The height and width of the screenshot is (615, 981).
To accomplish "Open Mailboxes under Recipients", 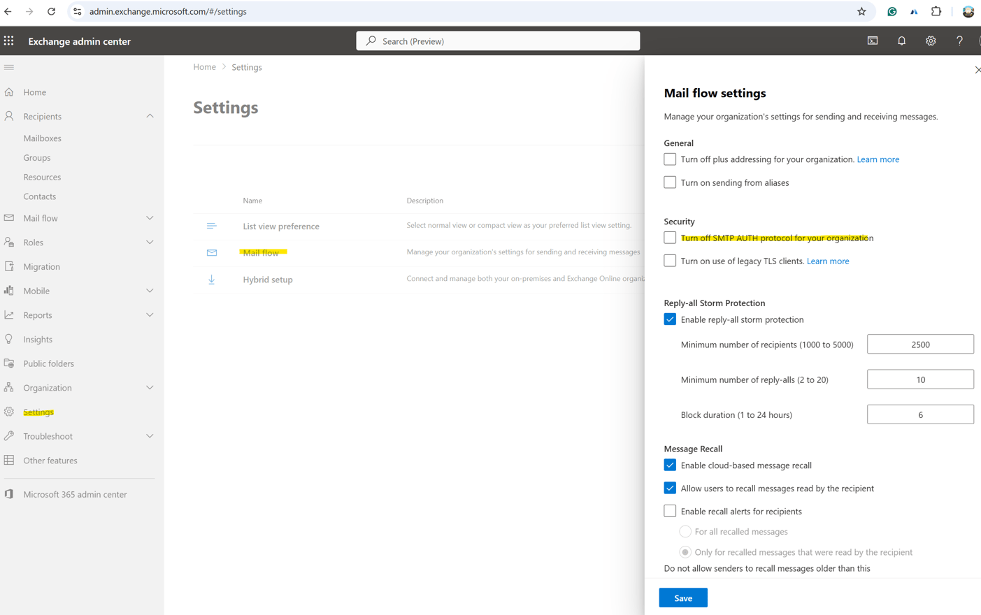I will pyautogui.click(x=42, y=138).
